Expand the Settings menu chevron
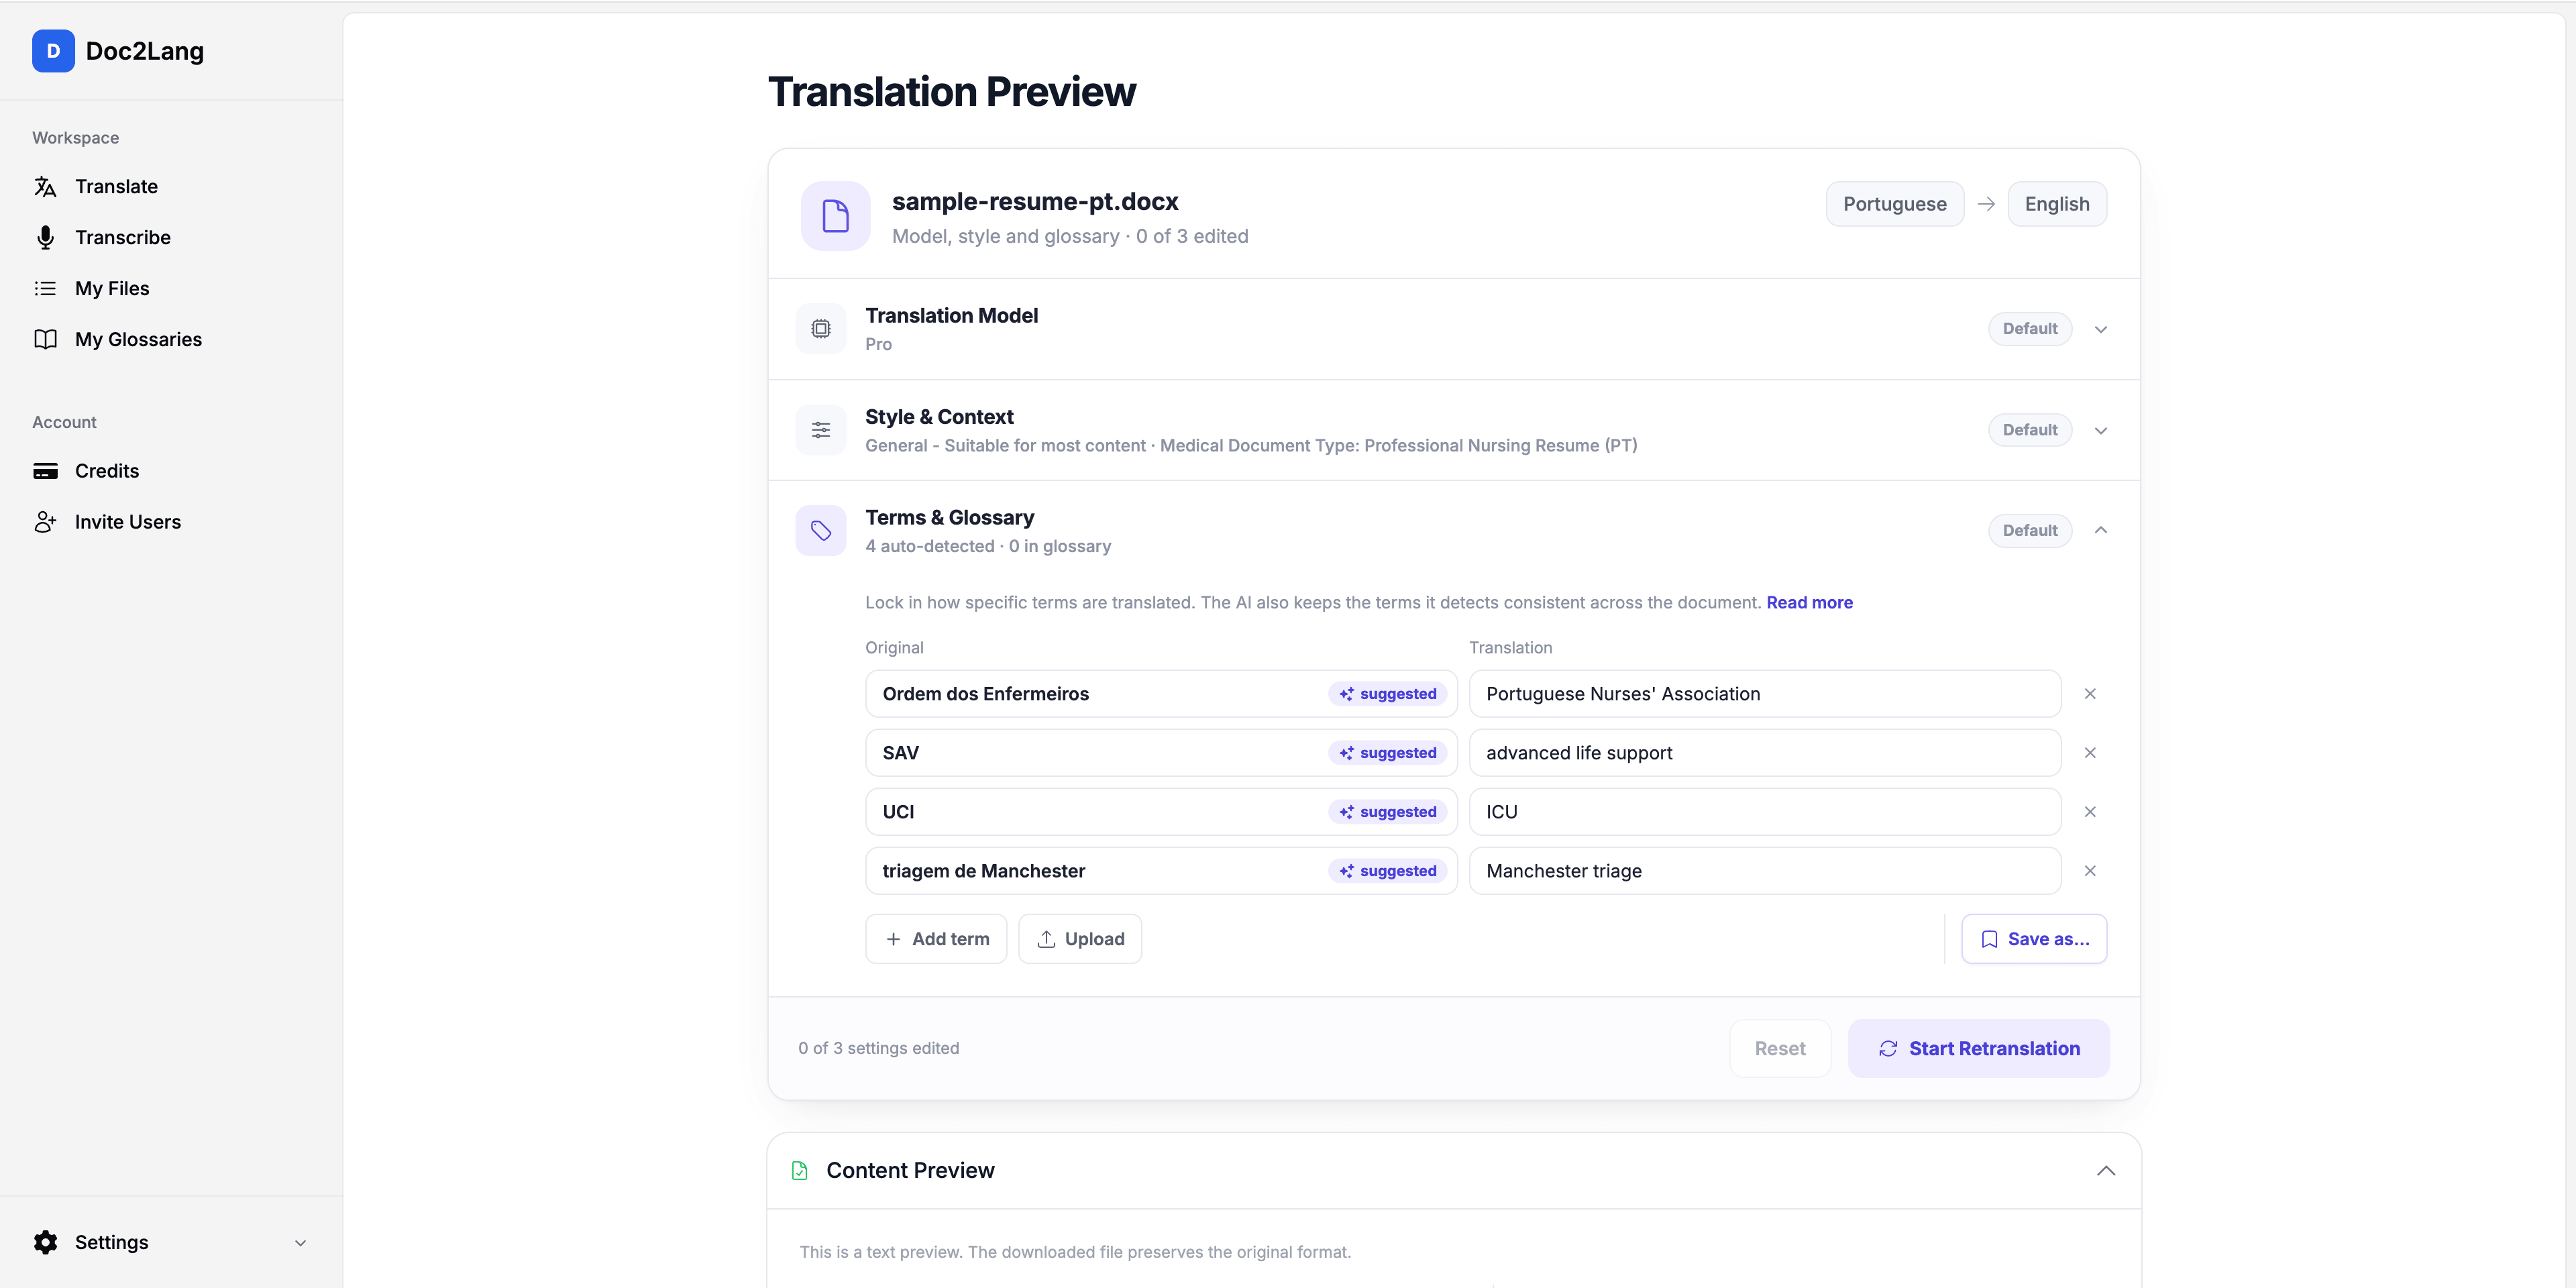The width and height of the screenshot is (2576, 1288). pyautogui.click(x=300, y=1243)
